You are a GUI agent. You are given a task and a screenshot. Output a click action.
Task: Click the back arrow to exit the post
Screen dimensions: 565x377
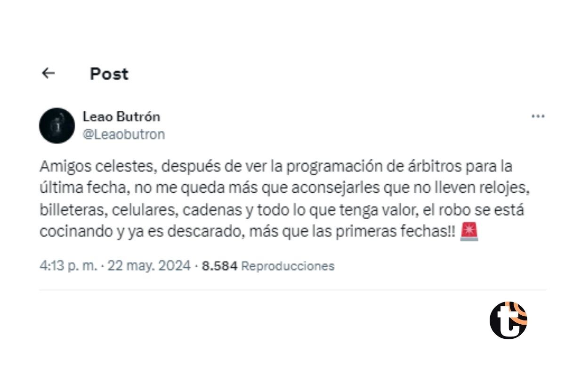coord(48,73)
